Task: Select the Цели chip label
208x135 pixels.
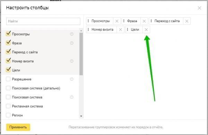Action: point(135,29)
